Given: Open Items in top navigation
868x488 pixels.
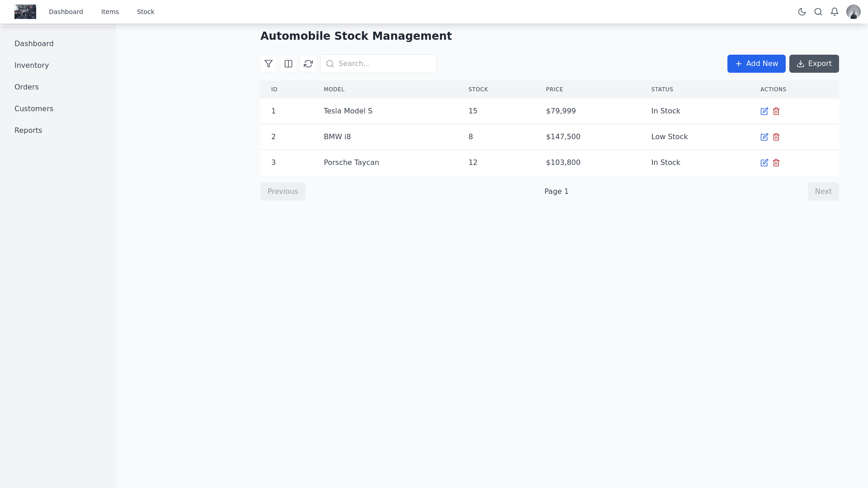Looking at the screenshot, I should [x=110, y=12].
